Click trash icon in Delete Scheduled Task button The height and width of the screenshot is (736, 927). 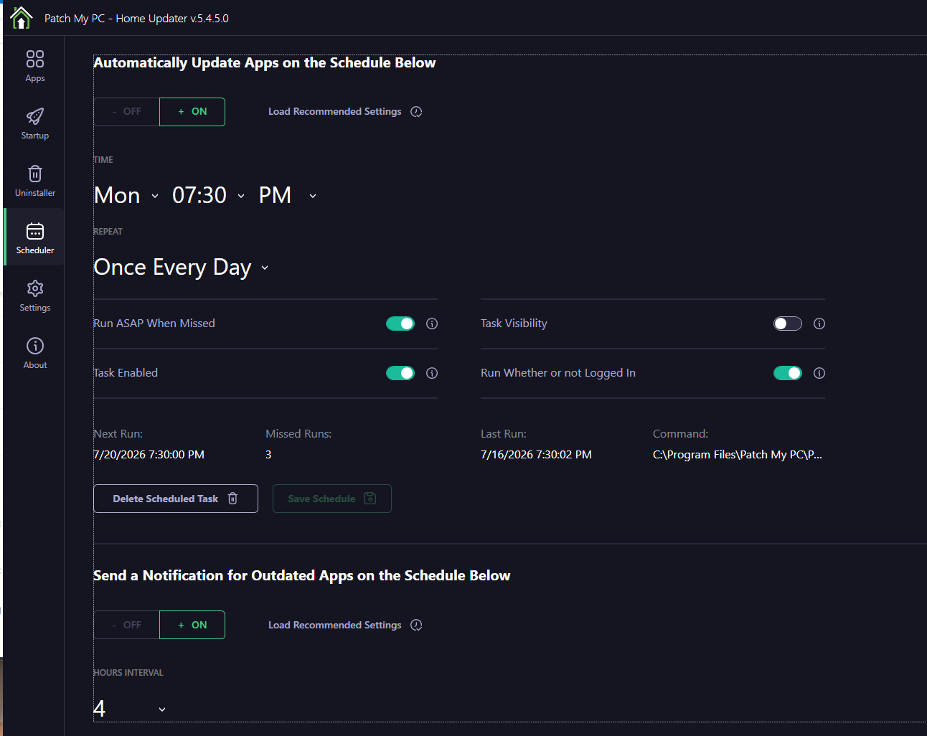click(x=232, y=499)
